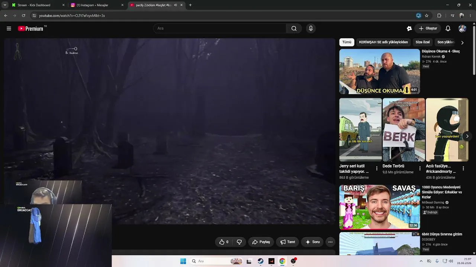
Task: Reload the current page
Action: 23,16
